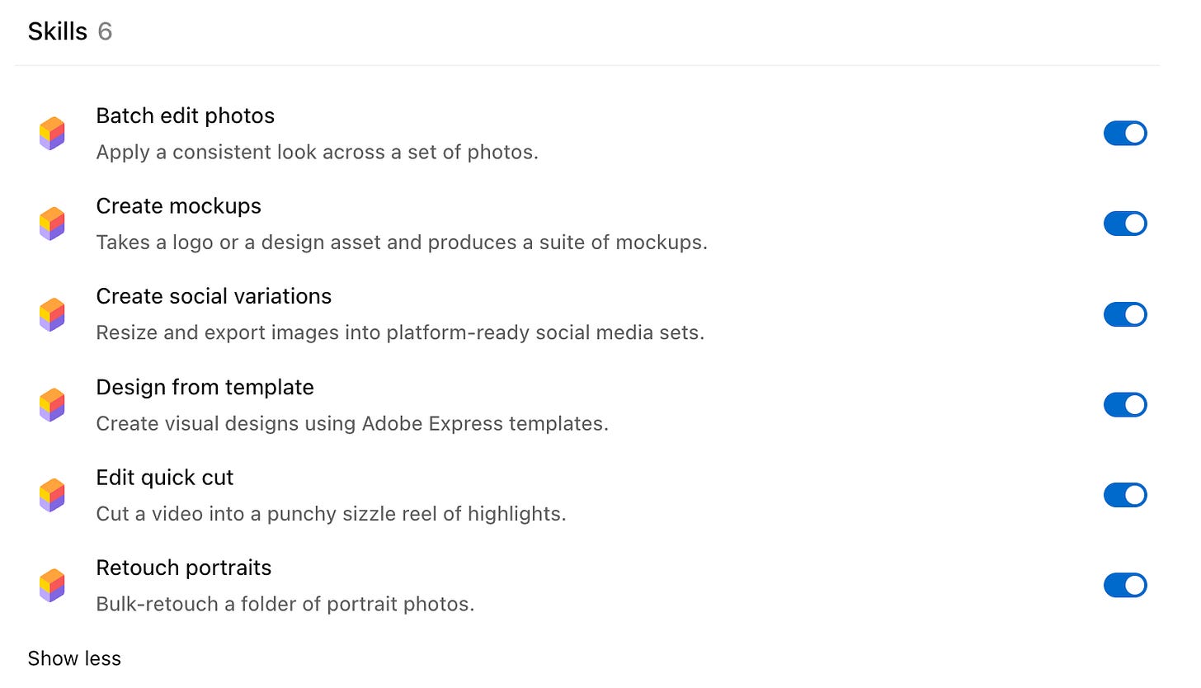Click the Edit quick cut skill icon

pyautogui.click(x=52, y=495)
